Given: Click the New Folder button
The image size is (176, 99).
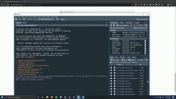Looking at the screenshot, I should point(115,60).
